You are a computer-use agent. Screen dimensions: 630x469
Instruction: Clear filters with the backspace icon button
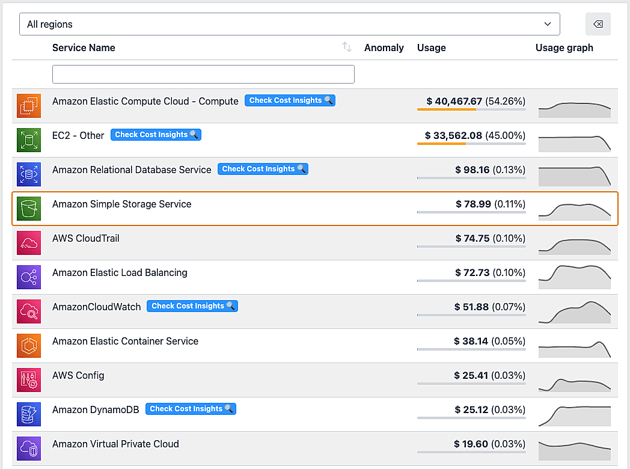(598, 24)
